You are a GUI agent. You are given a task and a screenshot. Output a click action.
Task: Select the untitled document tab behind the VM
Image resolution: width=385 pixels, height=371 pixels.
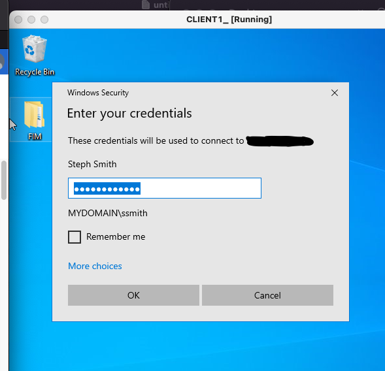[x=155, y=5]
